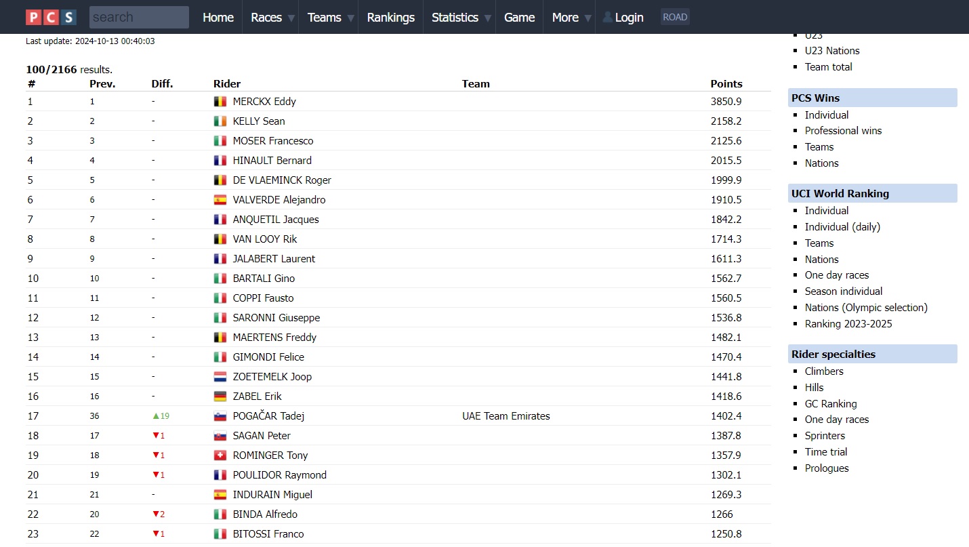Expand the Teams dropdown arrow
The width and height of the screenshot is (969, 547).
351,18
